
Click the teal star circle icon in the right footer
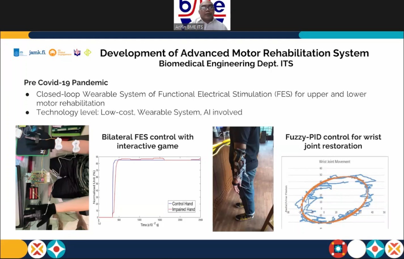click(375, 249)
